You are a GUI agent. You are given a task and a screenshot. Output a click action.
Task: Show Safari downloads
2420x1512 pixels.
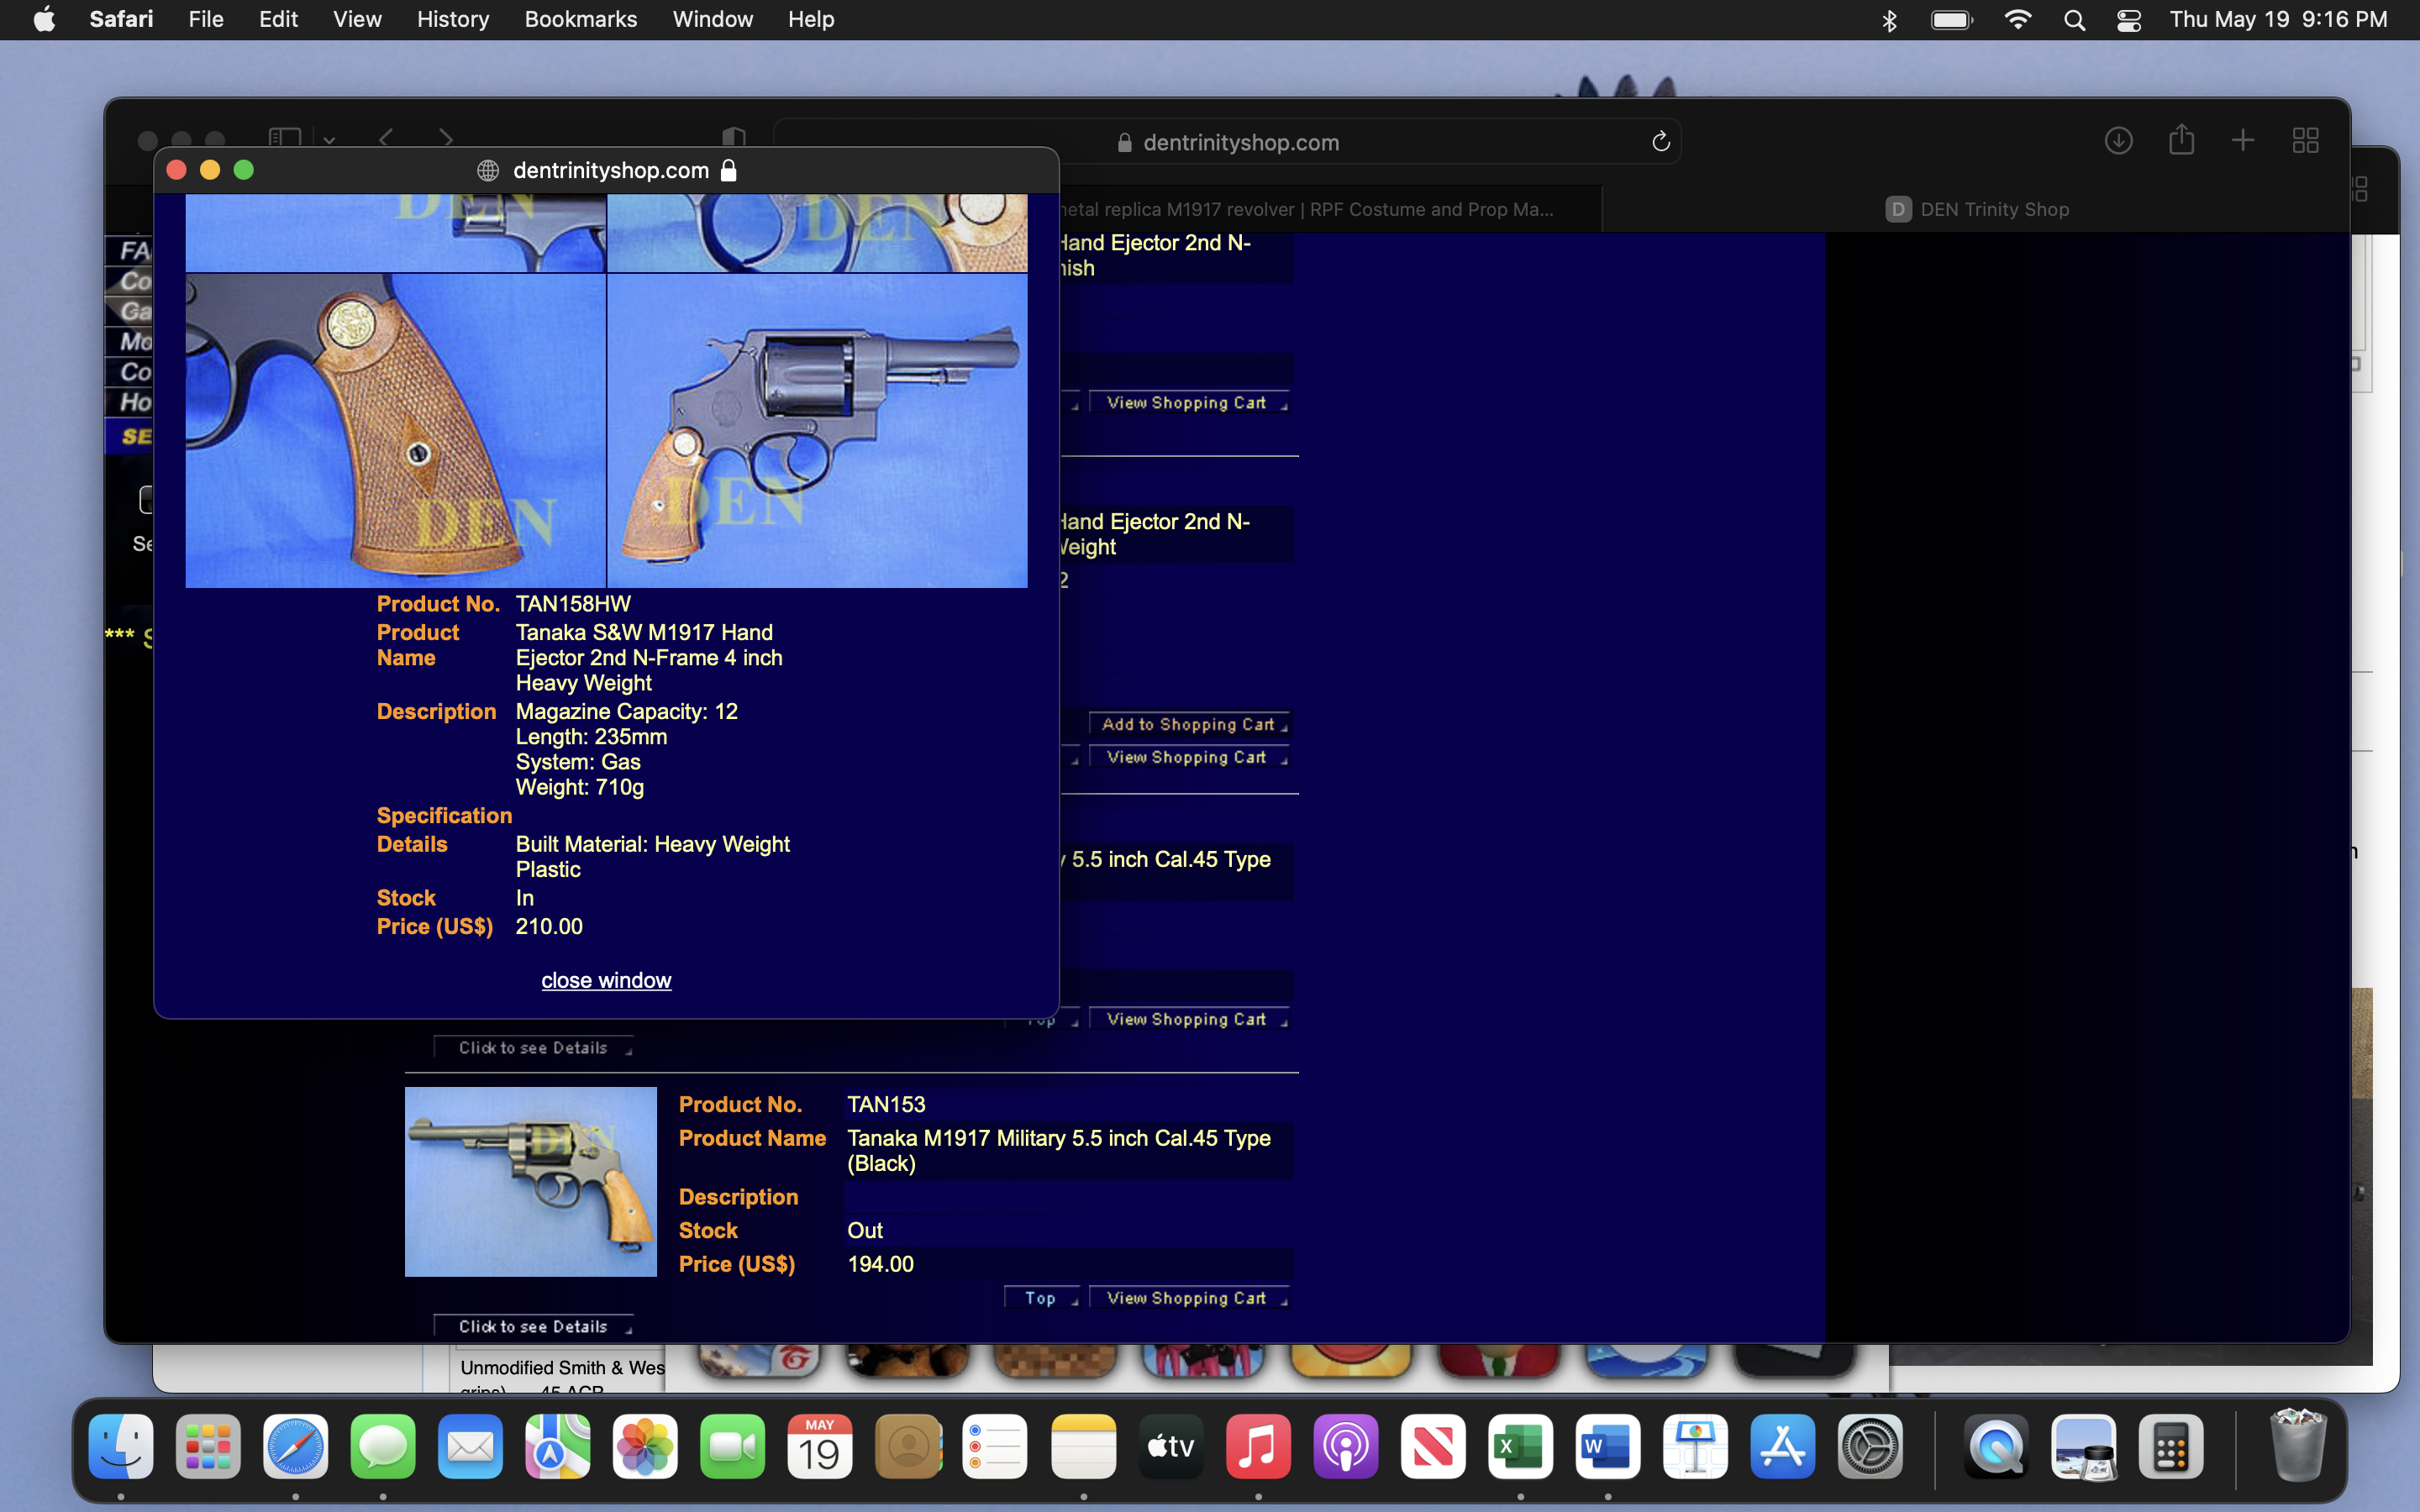[2118, 141]
